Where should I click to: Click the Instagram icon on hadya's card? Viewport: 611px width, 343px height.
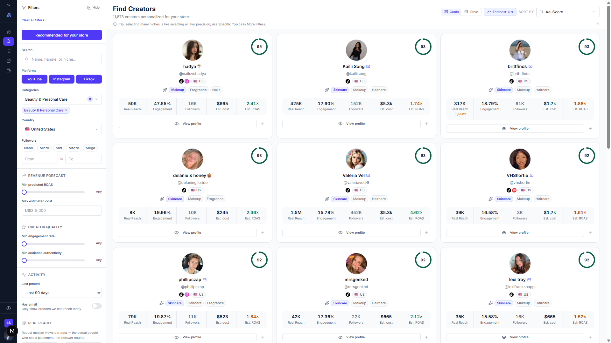[187, 81]
